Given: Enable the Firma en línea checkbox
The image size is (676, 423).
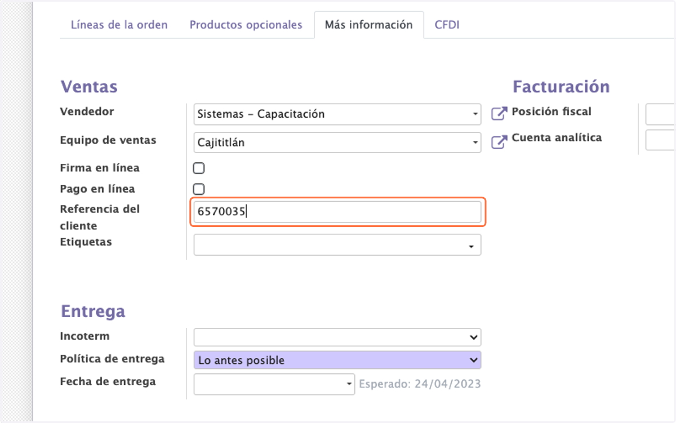Looking at the screenshot, I should pyautogui.click(x=199, y=168).
